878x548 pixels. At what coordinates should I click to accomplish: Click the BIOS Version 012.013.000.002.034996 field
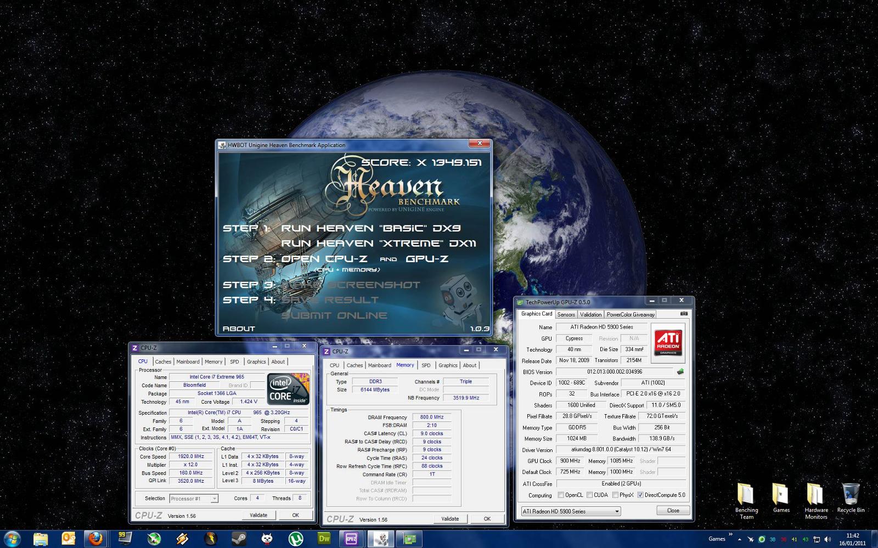[x=615, y=371]
